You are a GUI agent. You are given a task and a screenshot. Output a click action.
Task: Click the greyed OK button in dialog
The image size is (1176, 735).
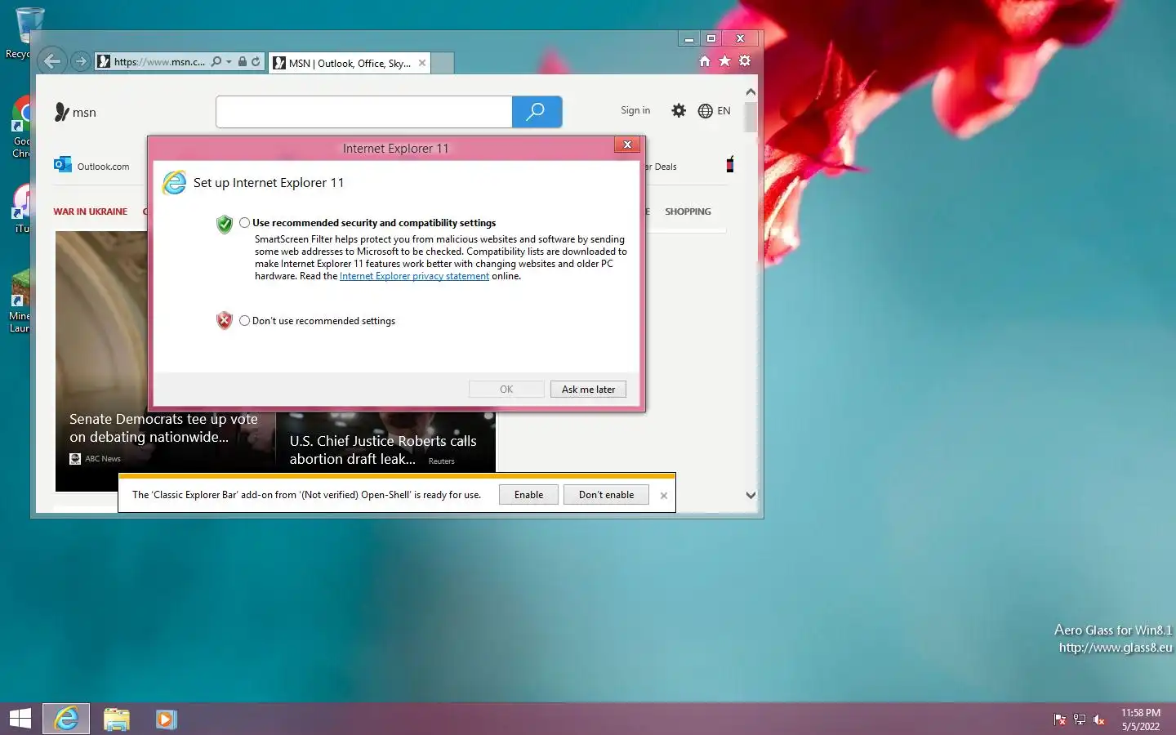click(506, 390)
